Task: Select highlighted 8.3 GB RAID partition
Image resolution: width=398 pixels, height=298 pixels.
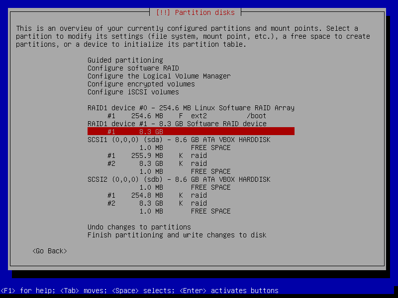Action: [191, 132]
